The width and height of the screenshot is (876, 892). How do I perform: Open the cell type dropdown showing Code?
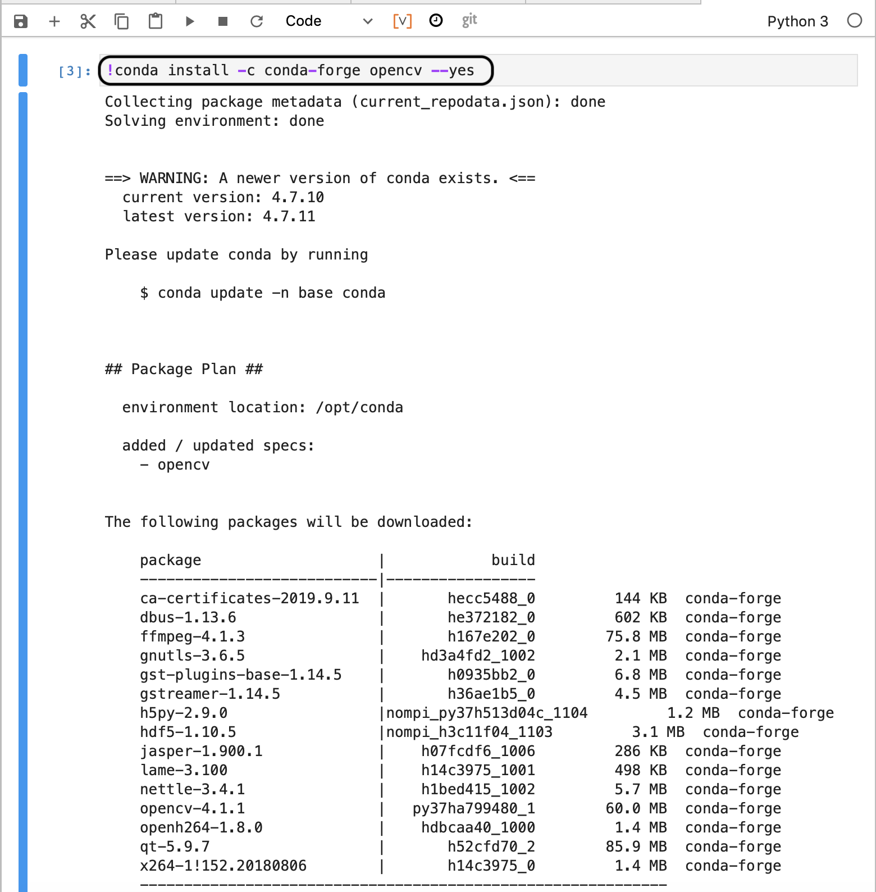pos(329,21)
